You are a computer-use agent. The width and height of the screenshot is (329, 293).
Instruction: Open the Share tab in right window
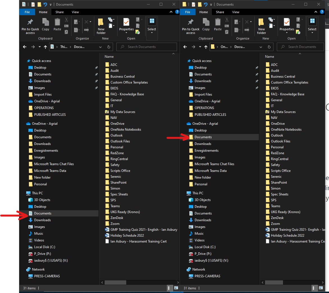click(x=220, y=12)
